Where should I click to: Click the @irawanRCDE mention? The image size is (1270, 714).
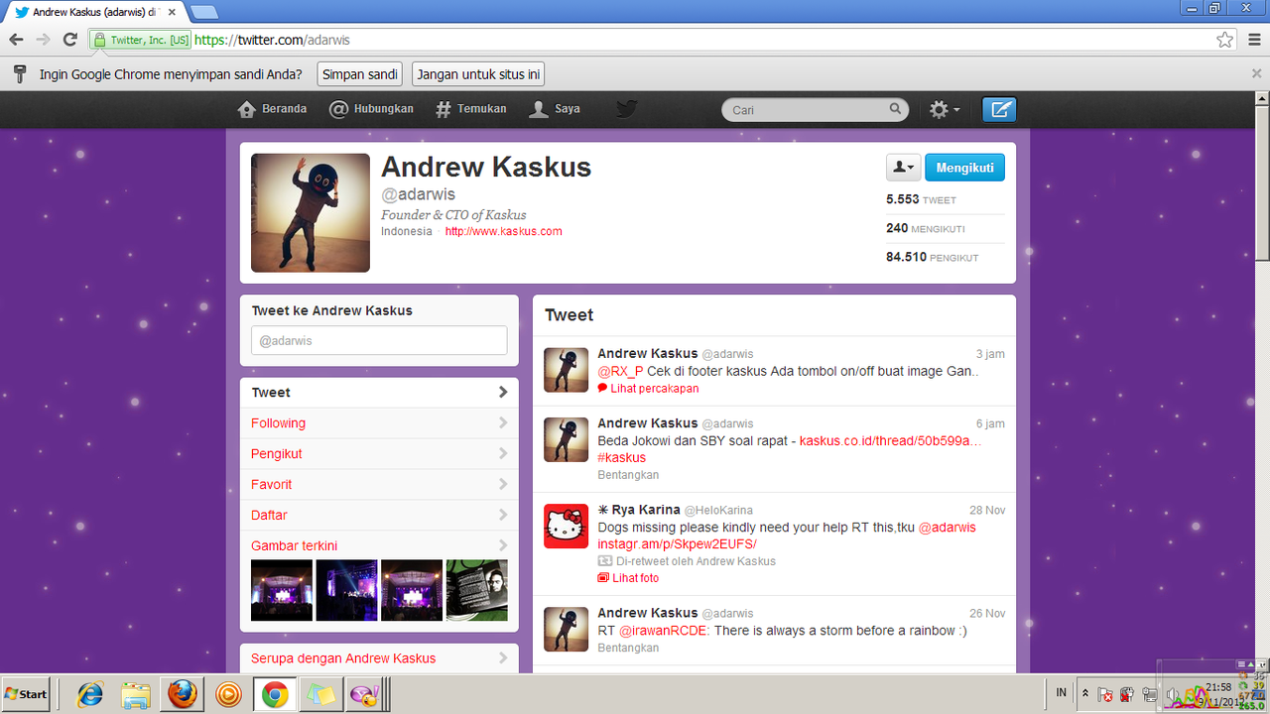(663, 631)
